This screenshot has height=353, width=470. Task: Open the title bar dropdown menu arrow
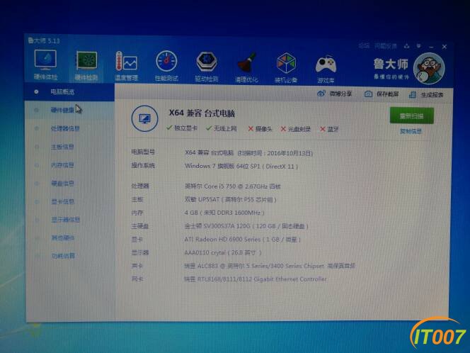pyautogui.click(x=419, y=46)
